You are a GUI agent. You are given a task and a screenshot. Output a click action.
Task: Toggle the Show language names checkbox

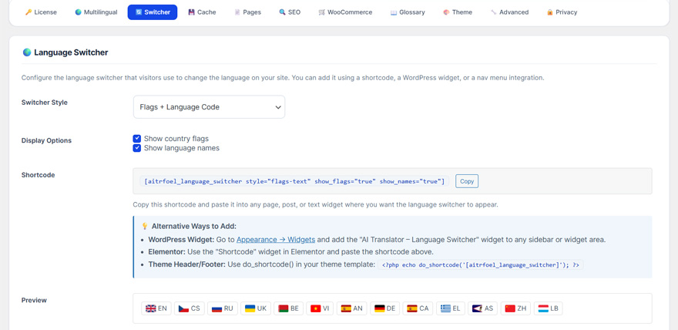[x=137, y=148]
